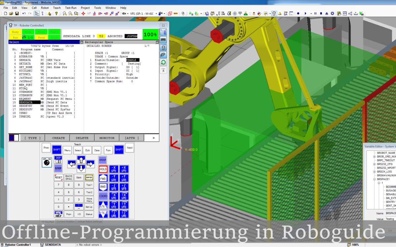Image resolution: width=396 pixels, height=247 pixels.
Task: Click the green refresh icon beside the pendant
Action: tap(163, 62)
